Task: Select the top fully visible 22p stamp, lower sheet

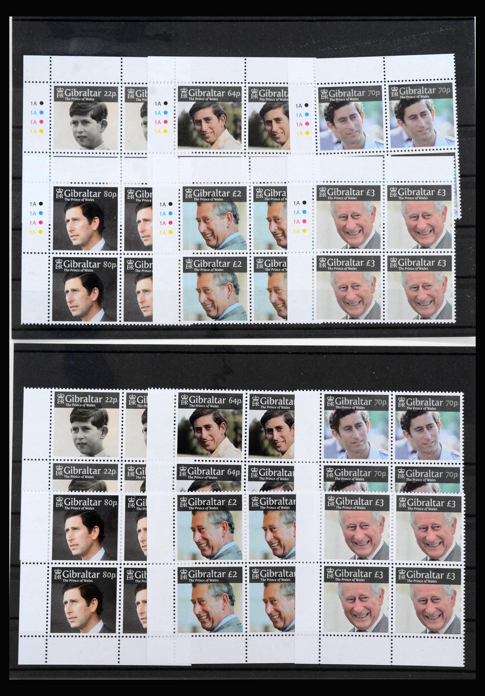Action: 86,425
